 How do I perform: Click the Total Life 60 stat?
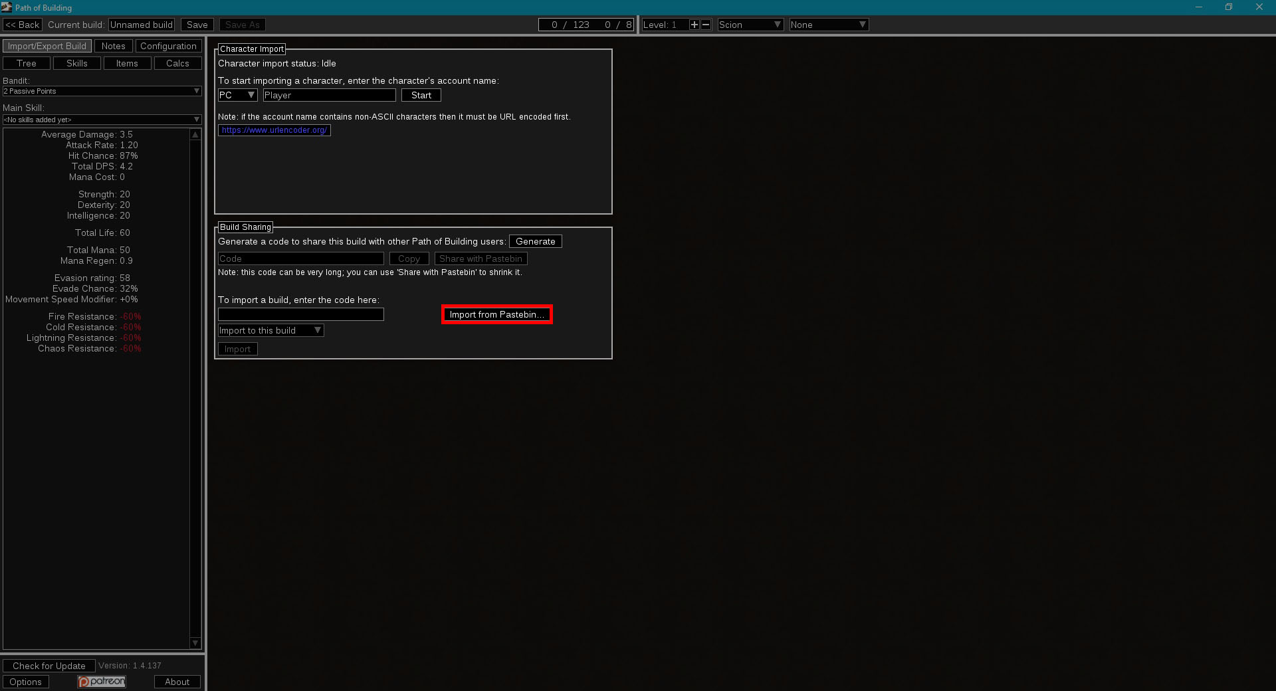(102, 233)
